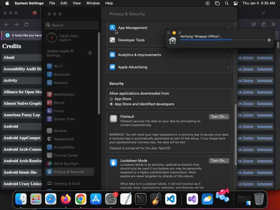
Task: Open the Edit menu
Action: pos(64,3)
